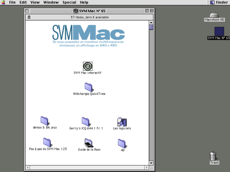Click the window close box
Screen dimensions: 230x172
(x=27, y=11)
